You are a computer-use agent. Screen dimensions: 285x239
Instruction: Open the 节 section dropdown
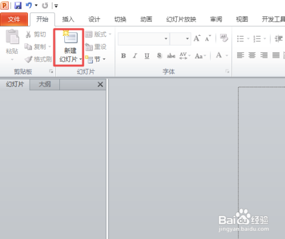coord(95,59)
